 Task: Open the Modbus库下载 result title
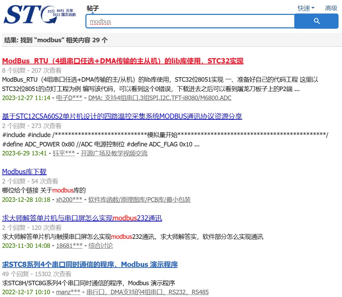click(x=24, y=172)
